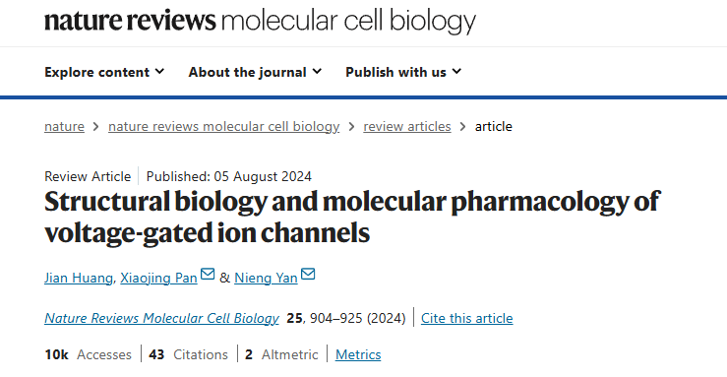Click the nature reviews molecular cell biology logo

coord(260,21)
